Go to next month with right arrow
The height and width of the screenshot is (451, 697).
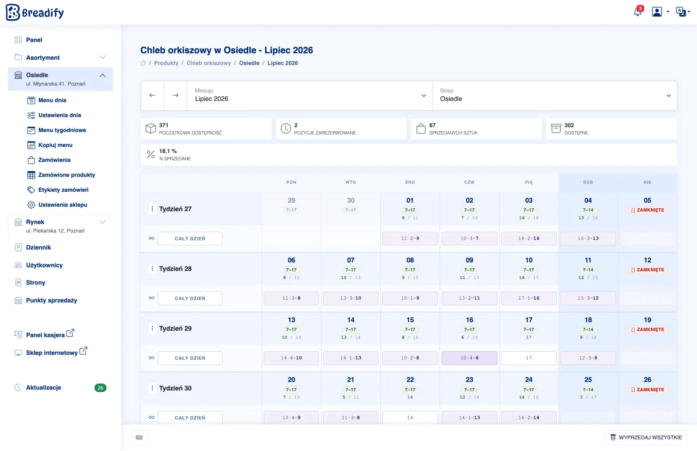176,95
